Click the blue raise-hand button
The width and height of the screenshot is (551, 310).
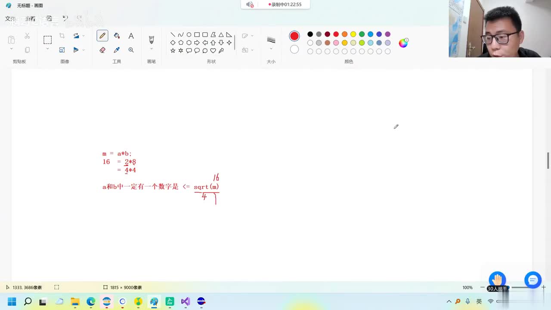(x=497, y=280)
